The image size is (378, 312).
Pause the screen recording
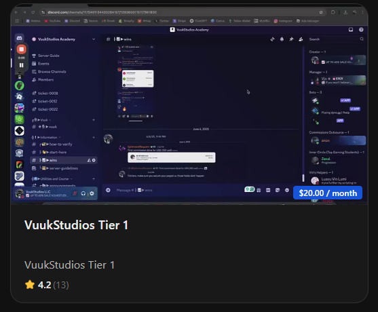pyautogui.click(x=22, y=65)
